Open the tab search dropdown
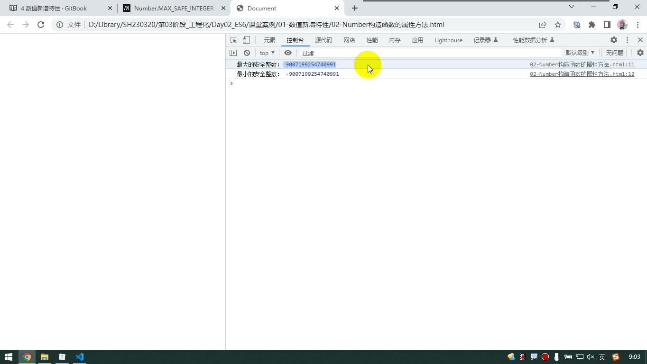Viewport: 647px width, 364px height. 572,7
